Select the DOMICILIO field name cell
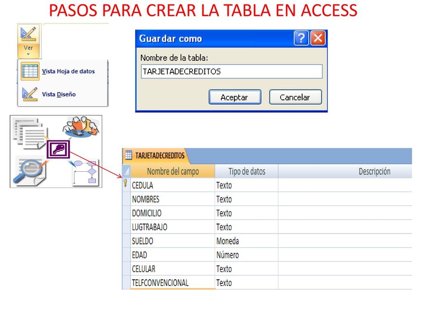This screenshot has height=316, width=422. click(x=173, y=213)
